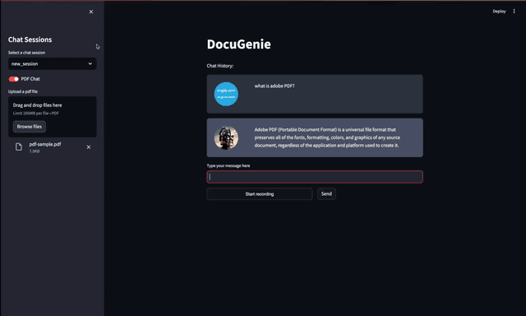Click the pdf-sample.pdf file icon

click(x=19, y=146)
